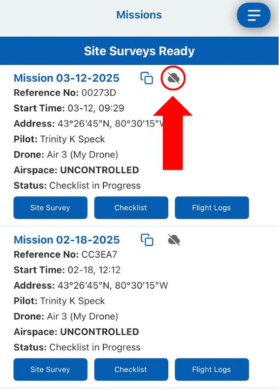This screenshot has width=279, height=391.
Task: Tap the Missions page title
Action: pos(139,15)
